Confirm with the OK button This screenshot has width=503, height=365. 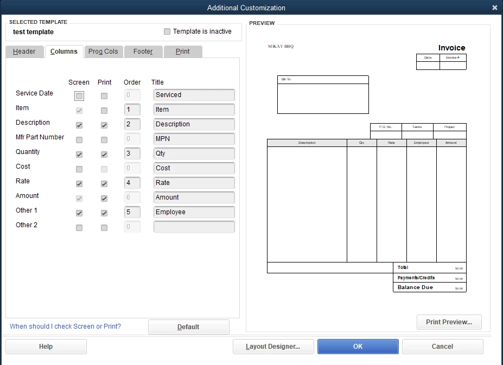click(x=358, y=347)
